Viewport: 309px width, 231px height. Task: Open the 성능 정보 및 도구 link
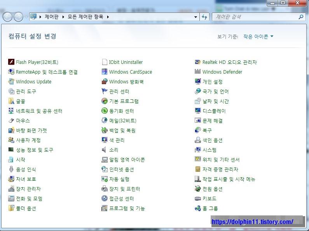35,150
